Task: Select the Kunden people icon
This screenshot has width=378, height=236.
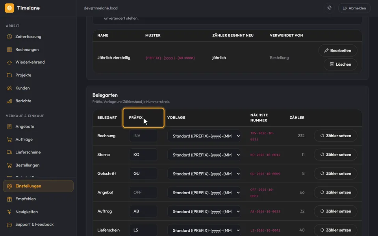Action: click(x=9, y=88)
